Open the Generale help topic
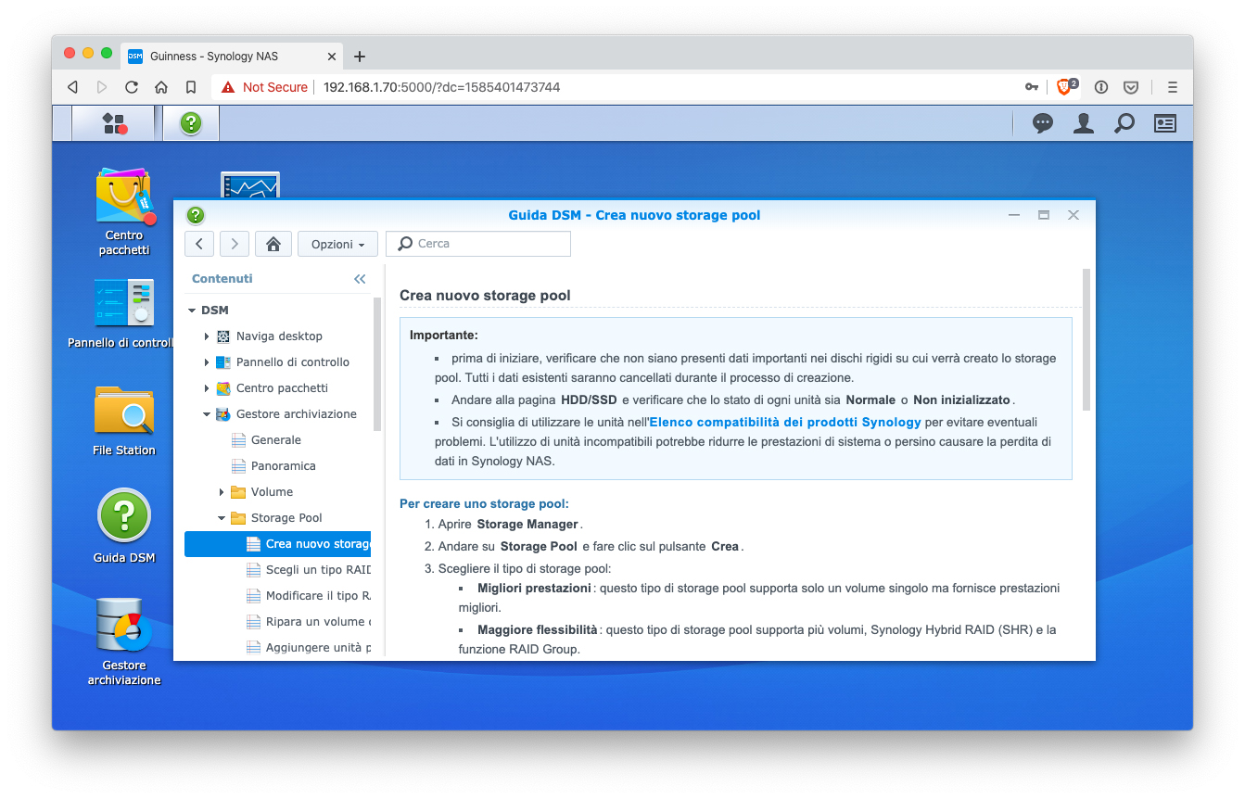Image resolution: width=1245 pixels, height=799 pixels. tap(276, 440)
